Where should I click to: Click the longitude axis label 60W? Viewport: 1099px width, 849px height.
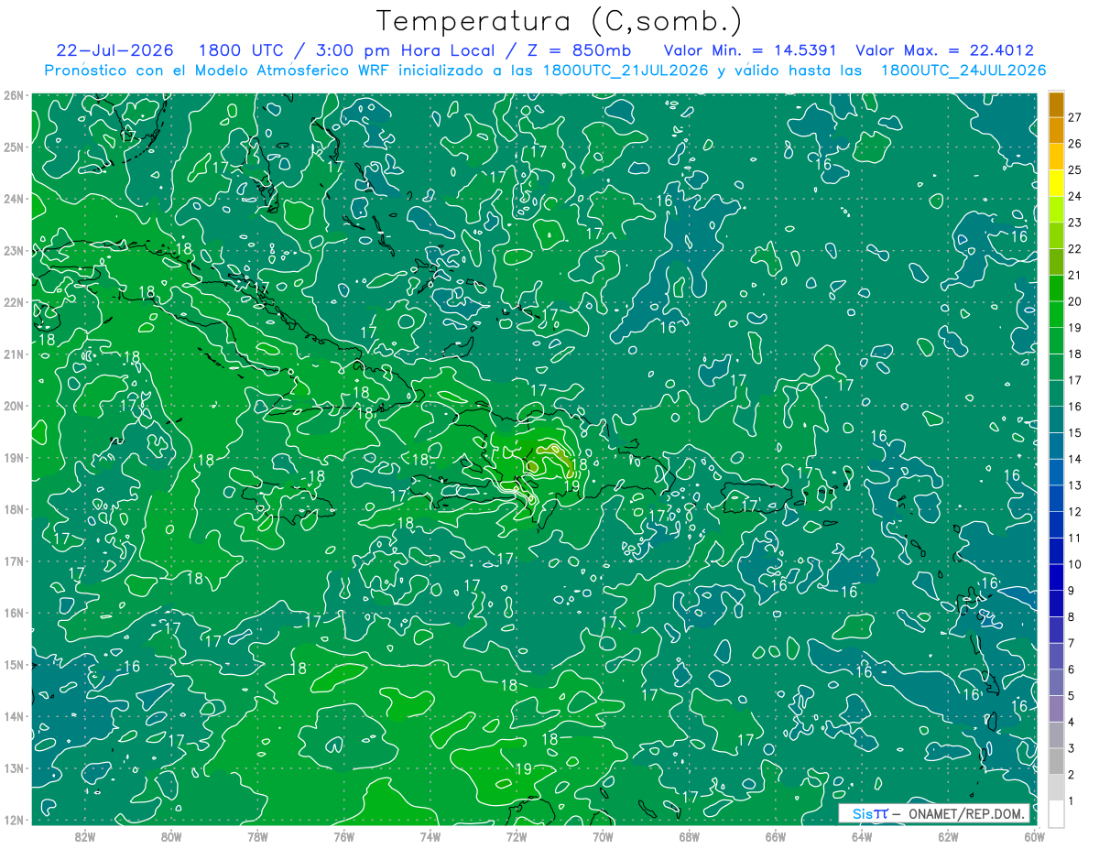(x=1034, y=836)
